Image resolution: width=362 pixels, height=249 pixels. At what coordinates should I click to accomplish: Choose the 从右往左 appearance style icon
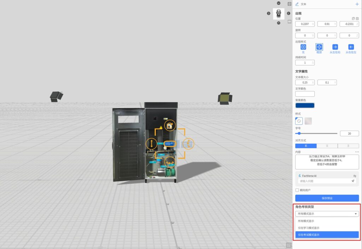tap(351, 47)
